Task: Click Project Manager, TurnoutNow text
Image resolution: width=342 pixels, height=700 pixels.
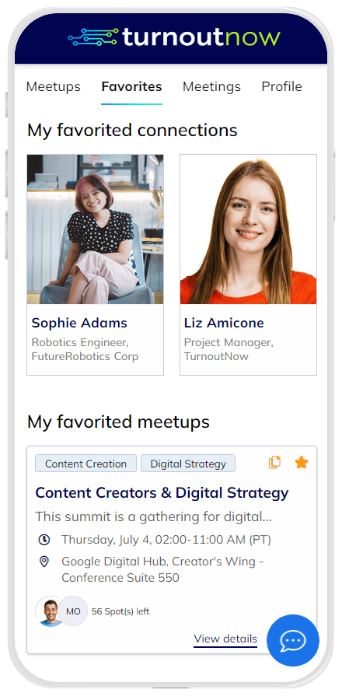Action: [x=229, y=349]
